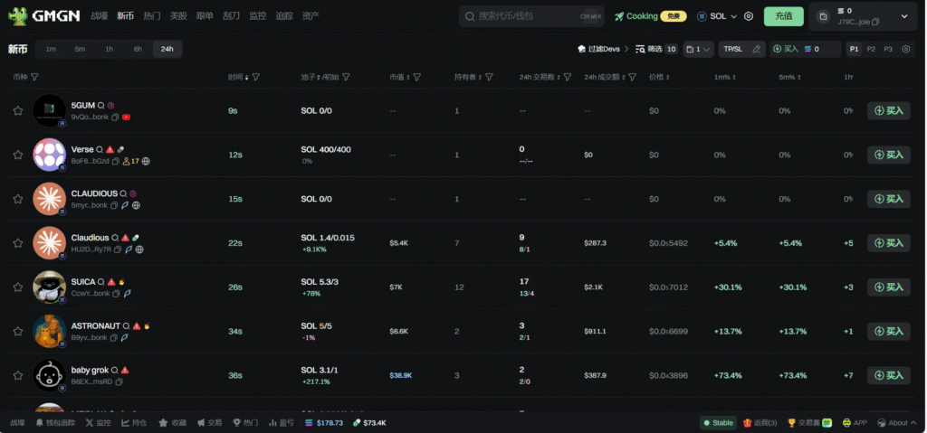
Task: Click the green 充值 deposit button
Action: click(783, 16)
